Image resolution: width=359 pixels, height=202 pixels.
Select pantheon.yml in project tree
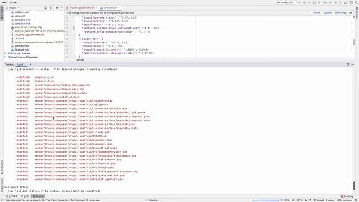[x=22, y=46]
